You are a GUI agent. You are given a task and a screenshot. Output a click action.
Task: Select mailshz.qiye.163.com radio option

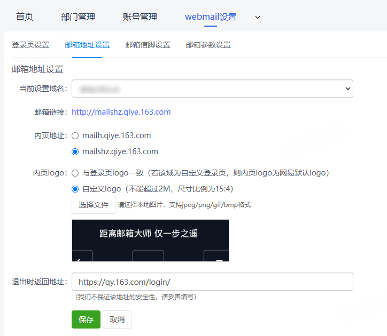75,152
